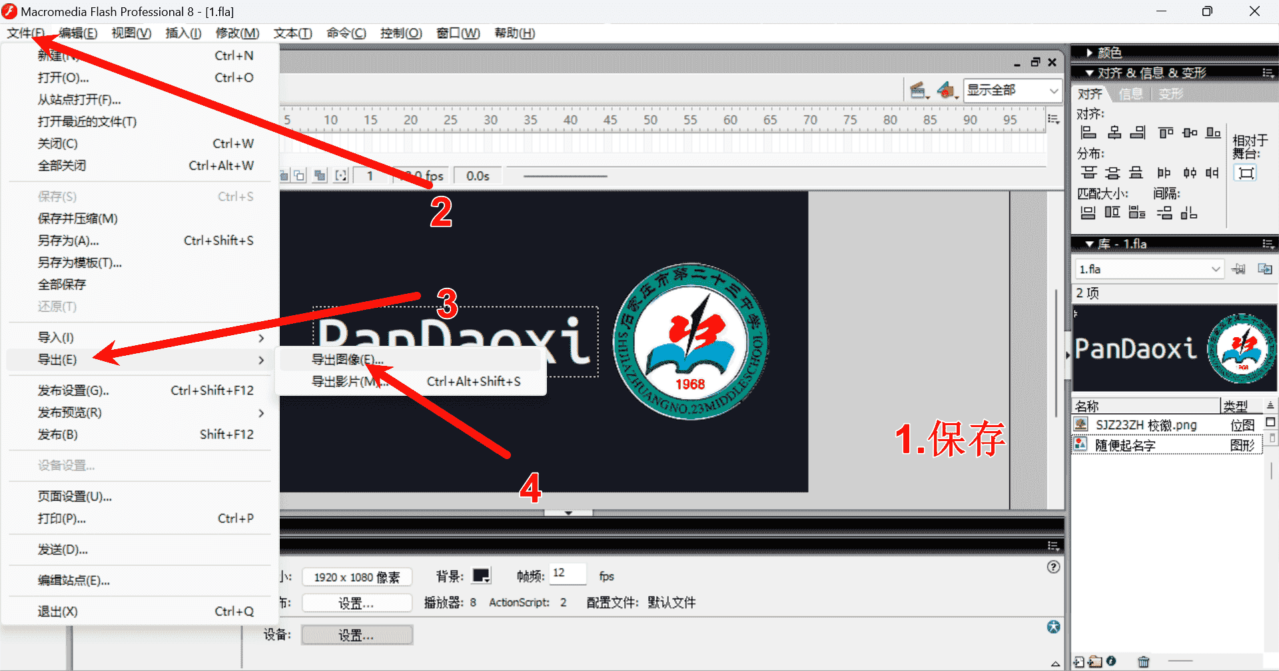Click the stage background color swatch

480,576
